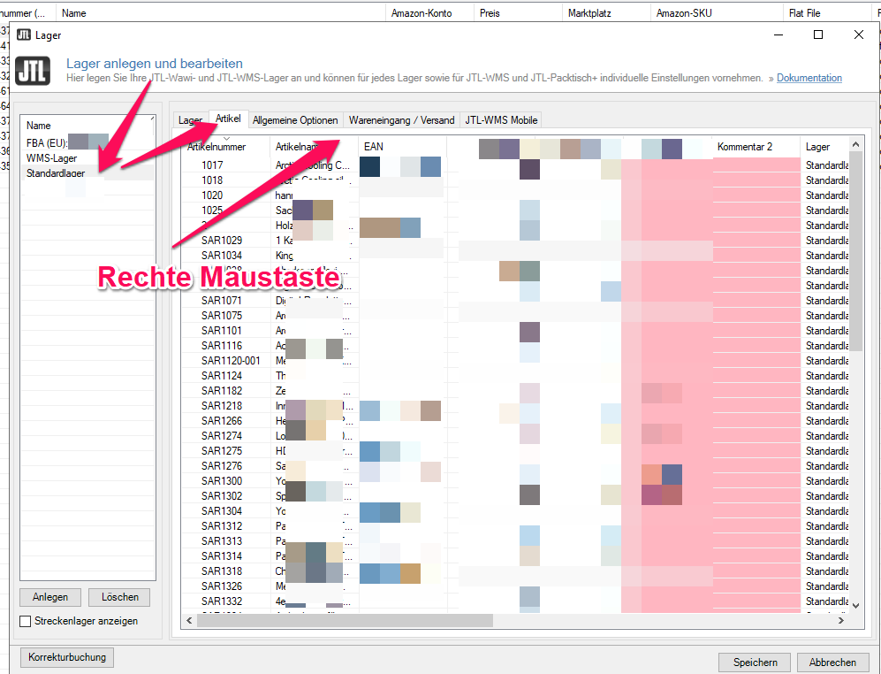Open the Lager tab

[x=190, y=120]
